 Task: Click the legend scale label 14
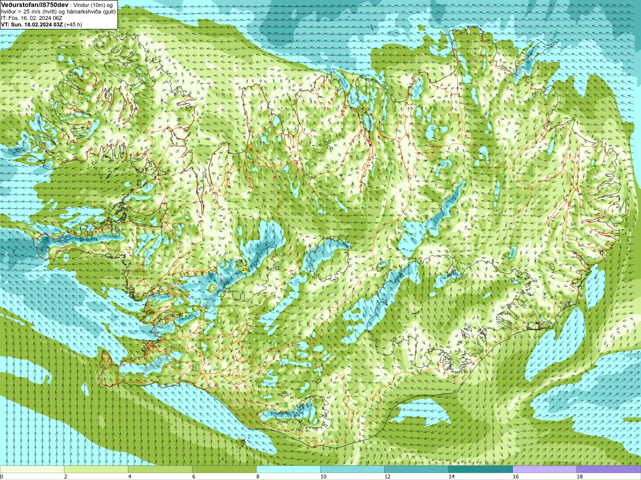point(451,476)
